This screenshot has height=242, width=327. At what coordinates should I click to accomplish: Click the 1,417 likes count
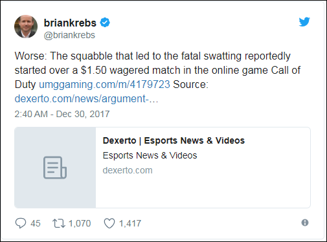(x=130, y=223)
